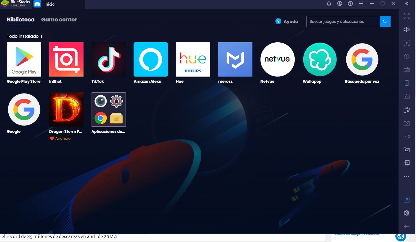The height and width of the screenshot is (242, 416).
Task: Toggle the eye icon in sidebar
Action: click(x=406, y=56)
